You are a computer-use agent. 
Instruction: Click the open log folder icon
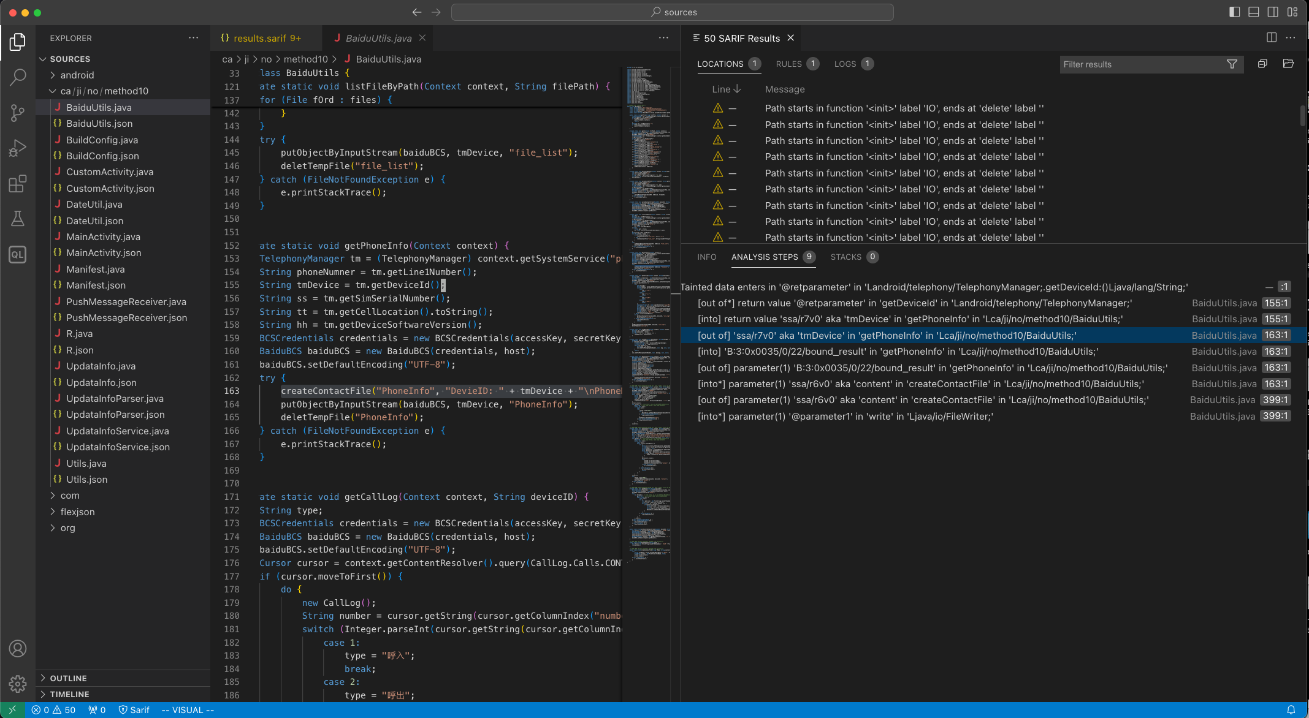point(1288,64)
